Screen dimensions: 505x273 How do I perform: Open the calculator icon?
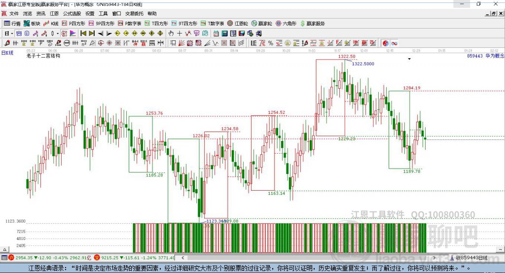coord(224,34)
